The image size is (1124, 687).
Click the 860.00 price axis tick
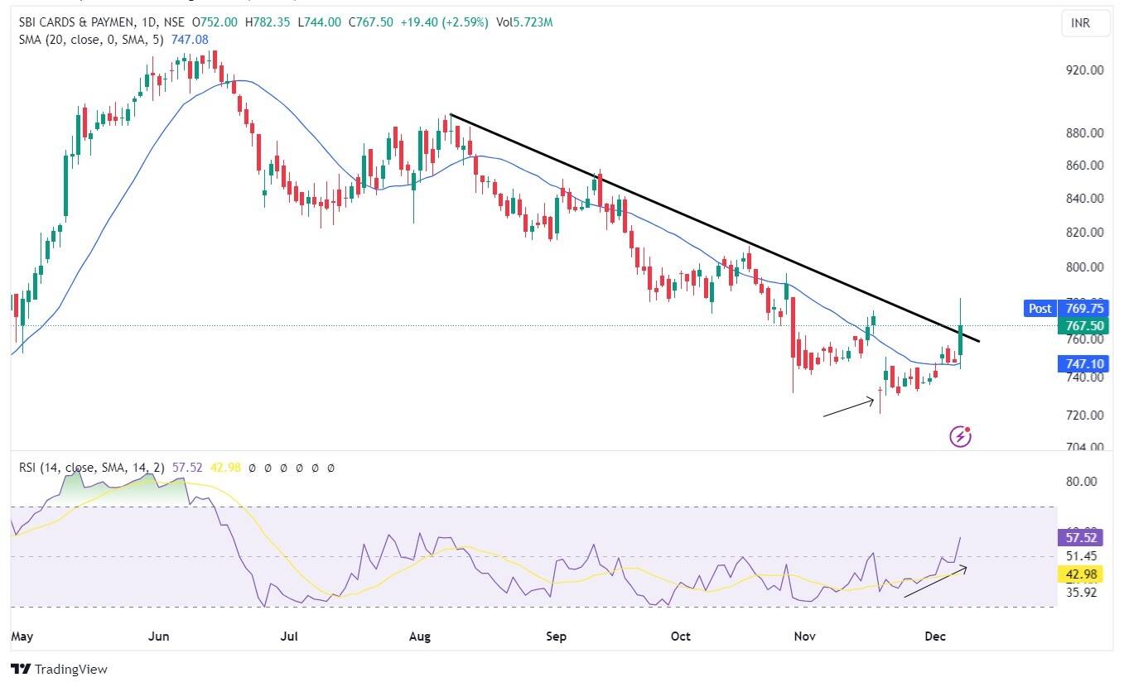coord(1086,166)
